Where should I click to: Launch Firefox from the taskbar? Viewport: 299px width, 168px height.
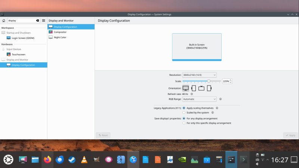pos(47,160)
